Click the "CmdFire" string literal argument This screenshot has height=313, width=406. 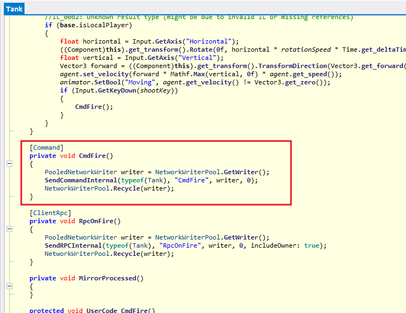click(x=192, y=180)
